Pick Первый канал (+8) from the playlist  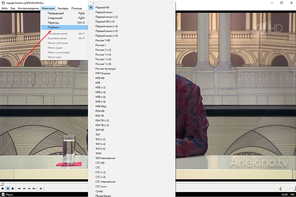[131, 35]
